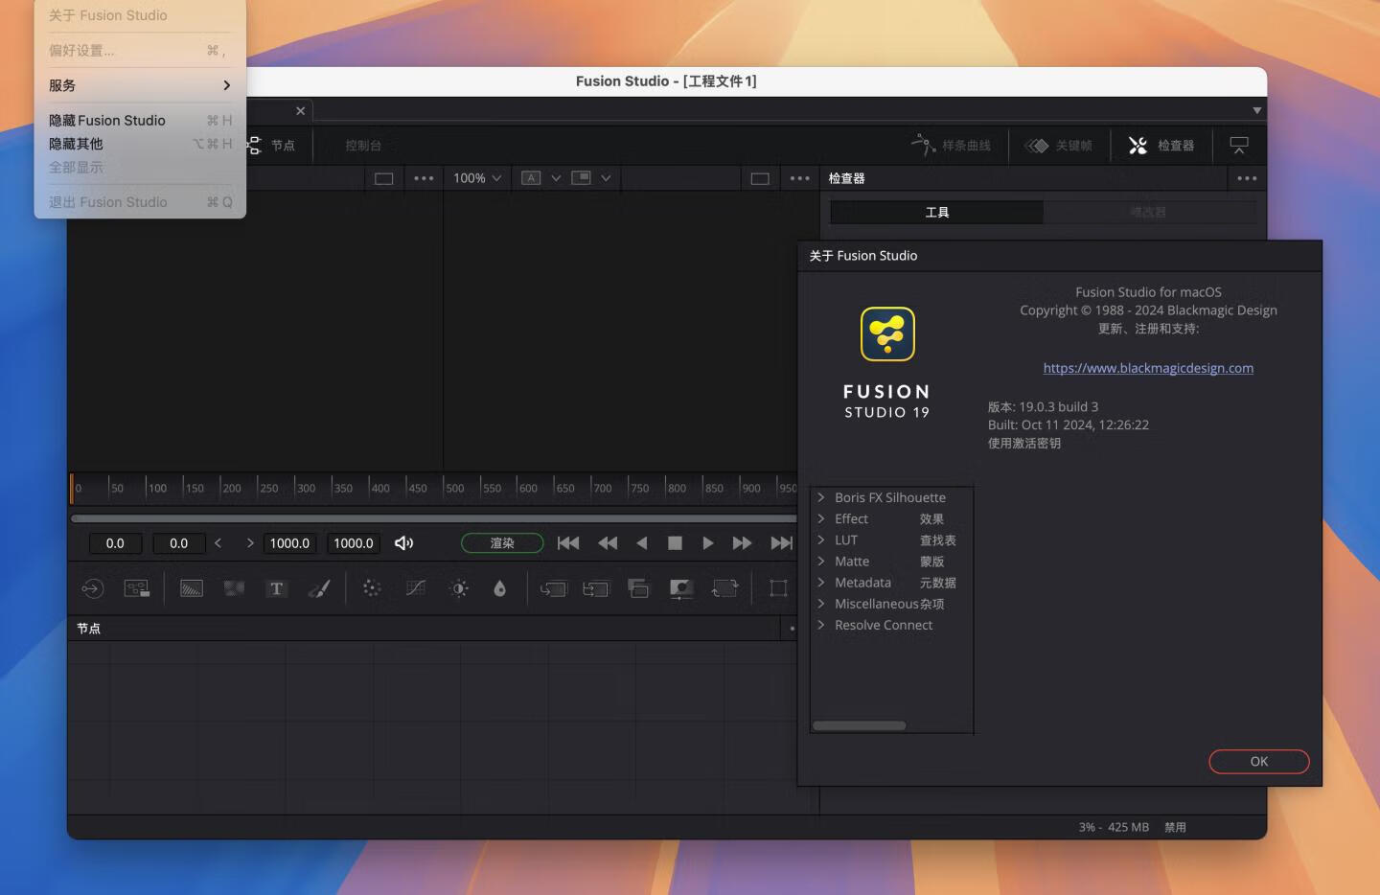Toggle the 检查器 inspector panel
1380x895 pixels.
1161,146
